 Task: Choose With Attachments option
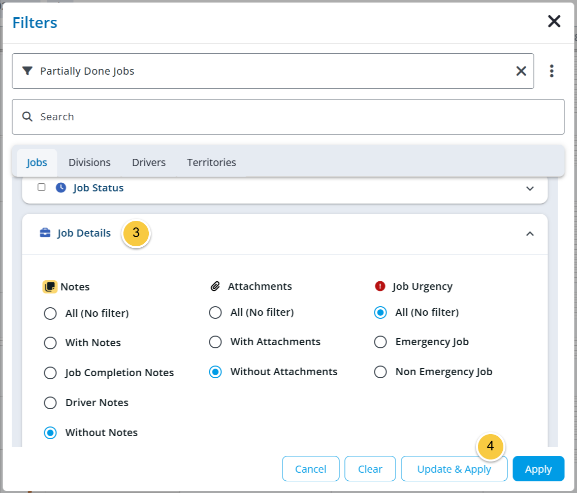[x=215, y=342]
